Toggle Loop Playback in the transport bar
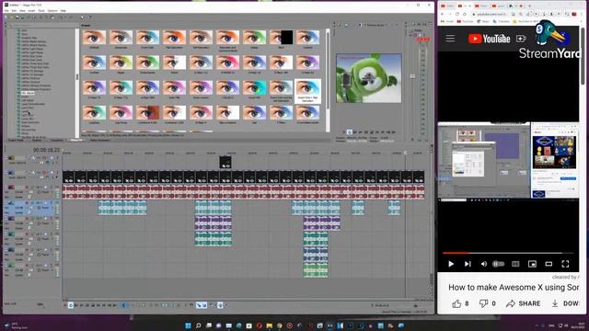 coord(71,305)
